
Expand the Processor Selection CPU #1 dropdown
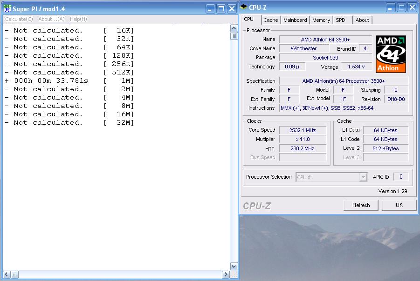pyautogui.click(x=363, y=177)
